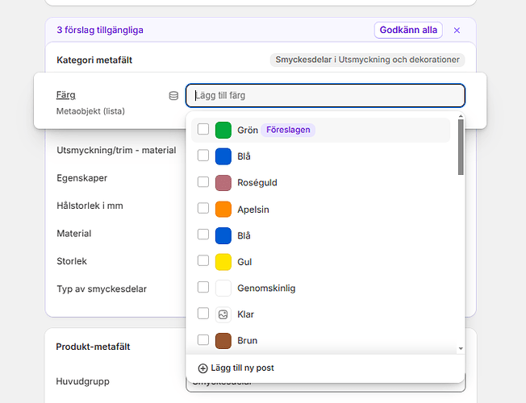Click the Smyckesdelar i Utsmyckning category tag

(x=367, y=60)
